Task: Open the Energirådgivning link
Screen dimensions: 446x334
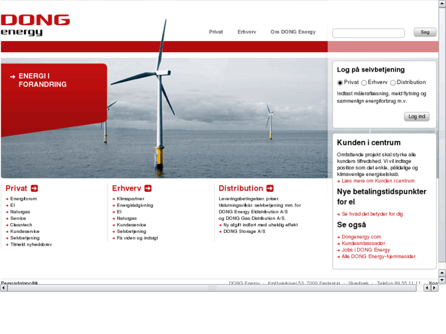Action: pyautogui.click(x=135, y=205)
